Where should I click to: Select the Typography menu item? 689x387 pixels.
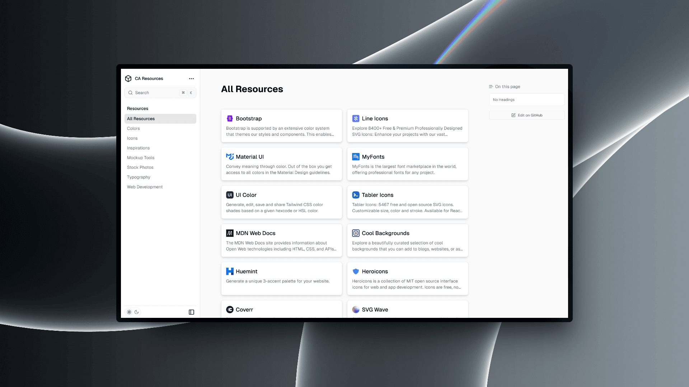coord(138,177)
